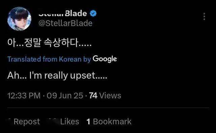Click the bold "74" view number
The height and width of the screenshot is (133, 216).
click(x=93, y=95)
